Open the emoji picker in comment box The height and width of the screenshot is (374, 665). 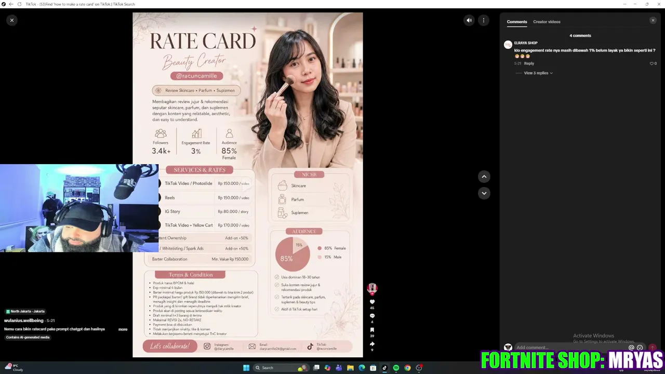coord(640,348)
